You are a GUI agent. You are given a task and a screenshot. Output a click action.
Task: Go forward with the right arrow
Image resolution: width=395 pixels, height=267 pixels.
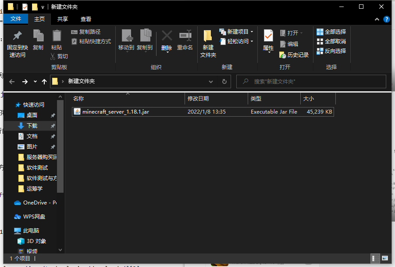pyautogui.click(x=25, y=82)
